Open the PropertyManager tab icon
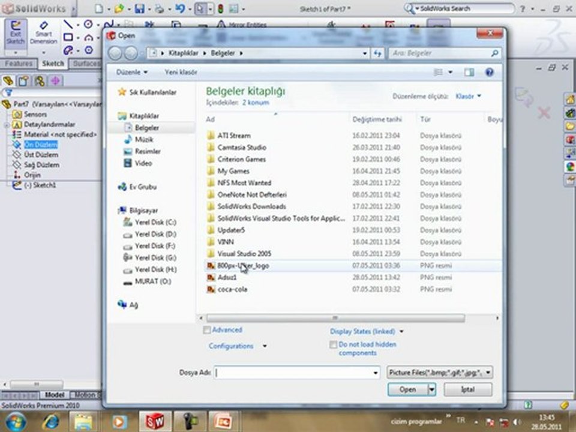The image size is (576, 432). (23, 80)
